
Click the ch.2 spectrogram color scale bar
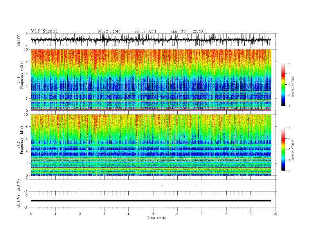283,149
